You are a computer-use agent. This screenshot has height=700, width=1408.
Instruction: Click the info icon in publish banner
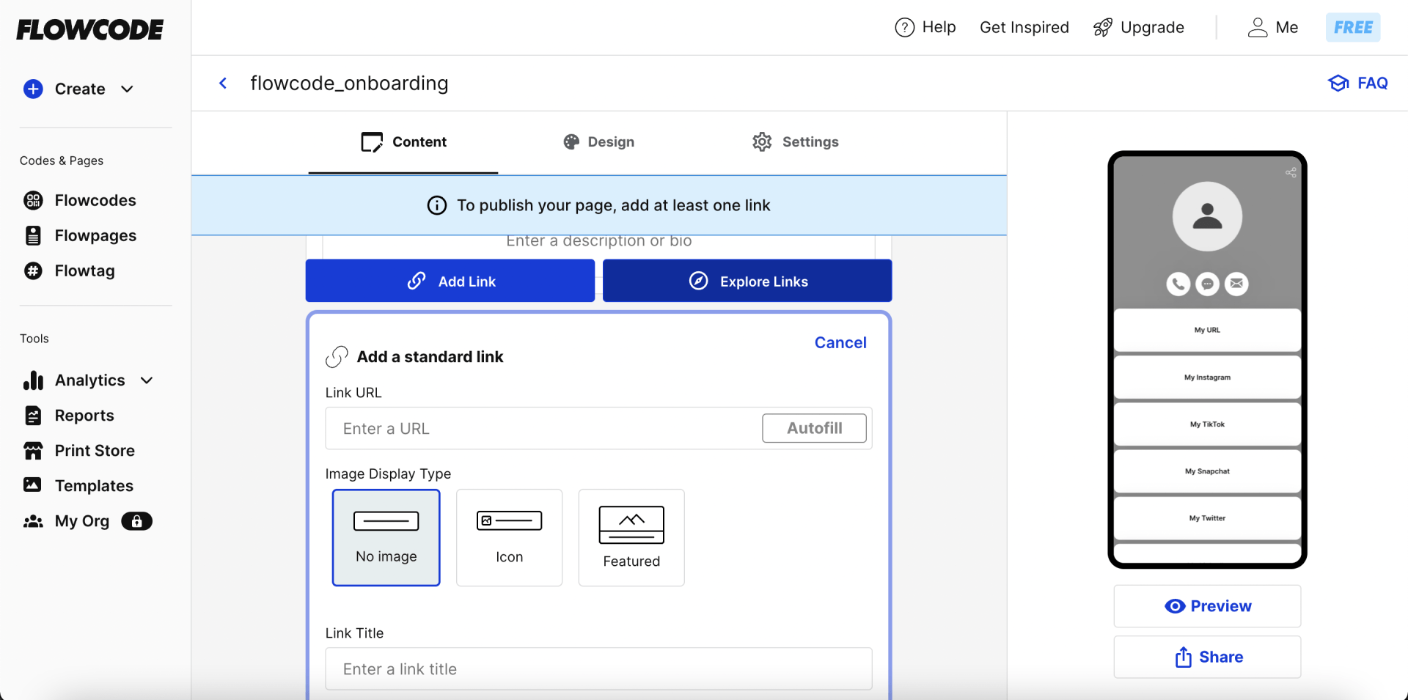pos(437,205)
